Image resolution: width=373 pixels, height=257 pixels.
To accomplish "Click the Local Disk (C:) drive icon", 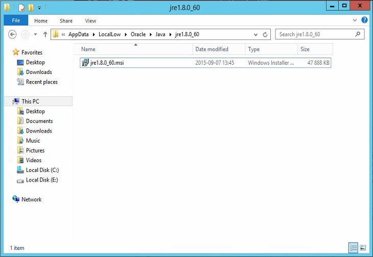I will coord(20,170).
